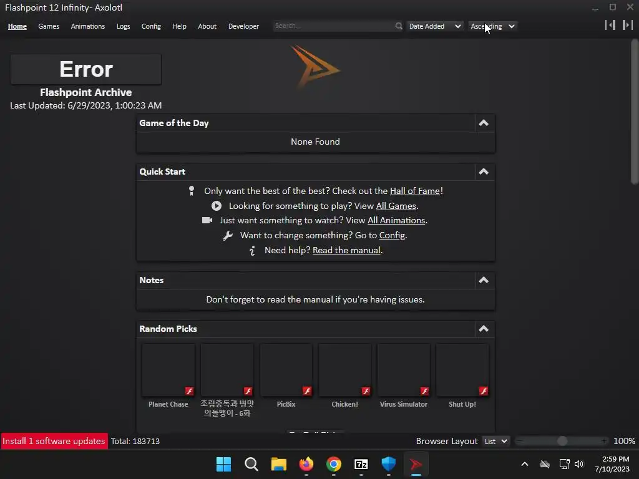Click the Config link in Quick Start

[x=392, y=235]
